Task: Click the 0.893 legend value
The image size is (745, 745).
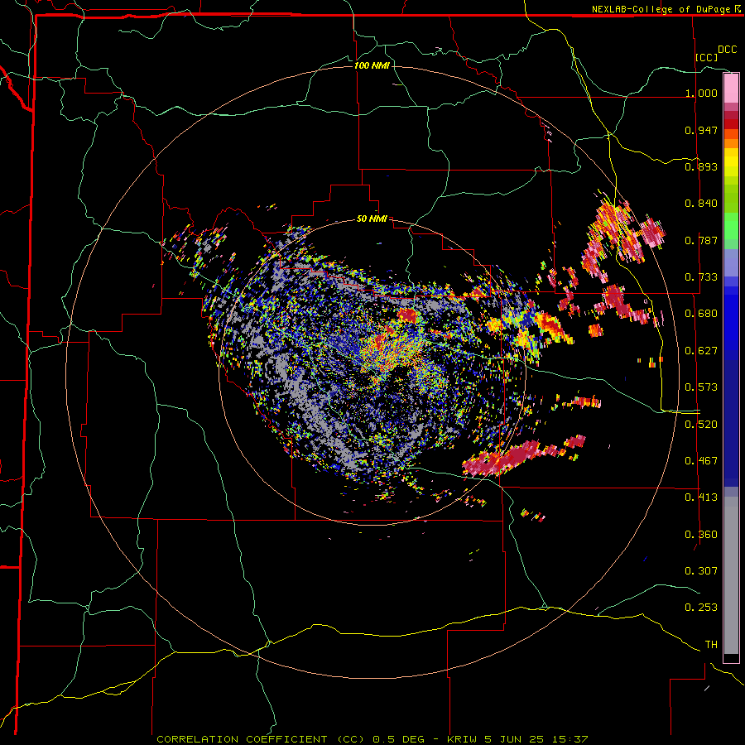Action: [x=701, y=166]
